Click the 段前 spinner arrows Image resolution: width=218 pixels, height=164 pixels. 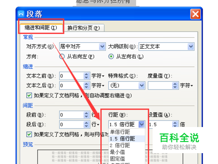click(x=86, y=115)
